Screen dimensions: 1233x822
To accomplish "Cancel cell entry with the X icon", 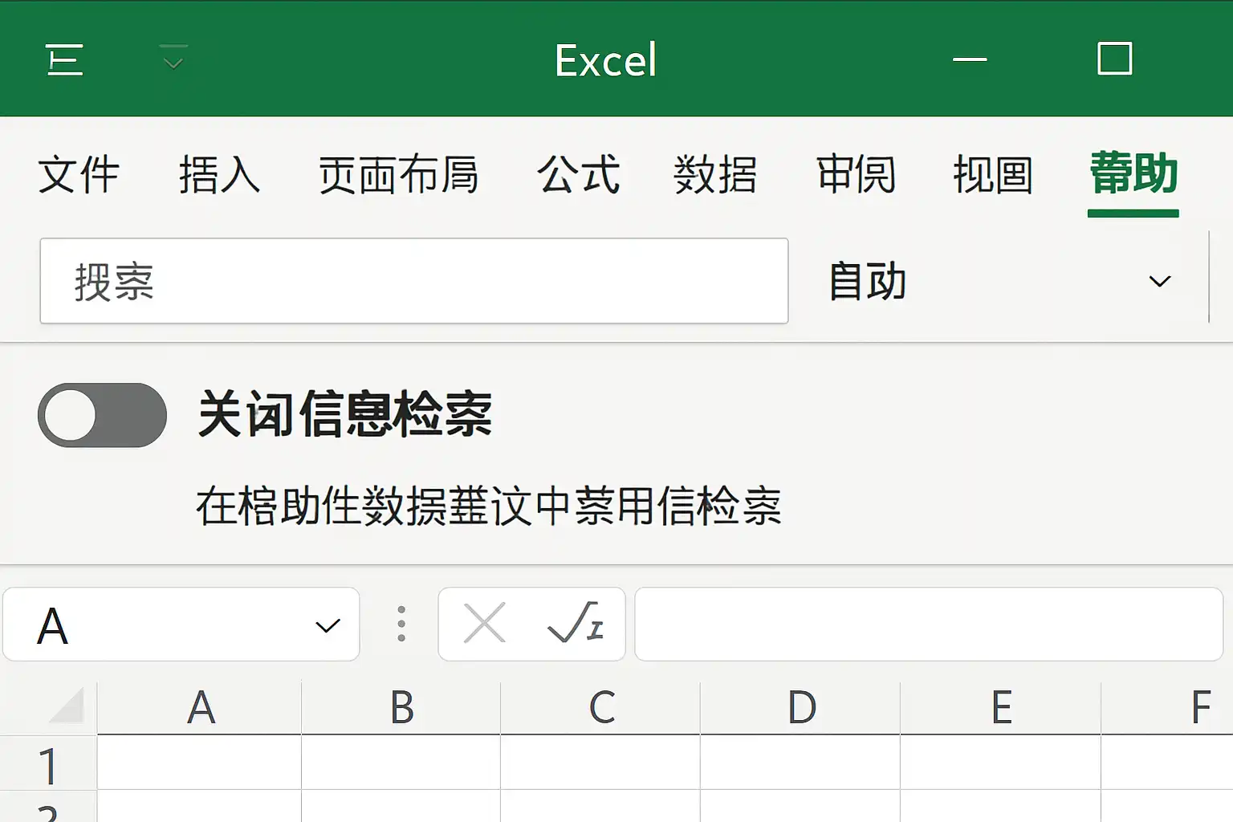I will coord(485,624).
